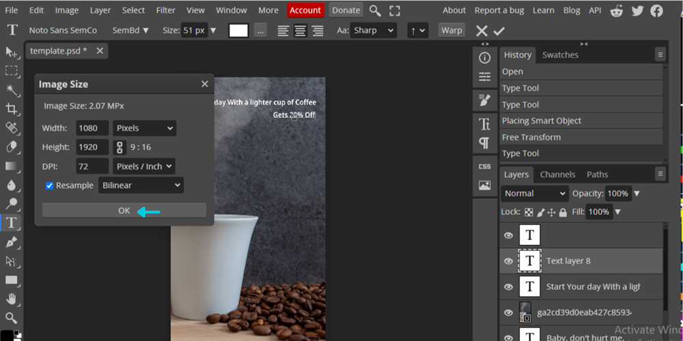Open the Normal blend mode dropdown
This screenshot has width=683, height=341.
[535, 194]
